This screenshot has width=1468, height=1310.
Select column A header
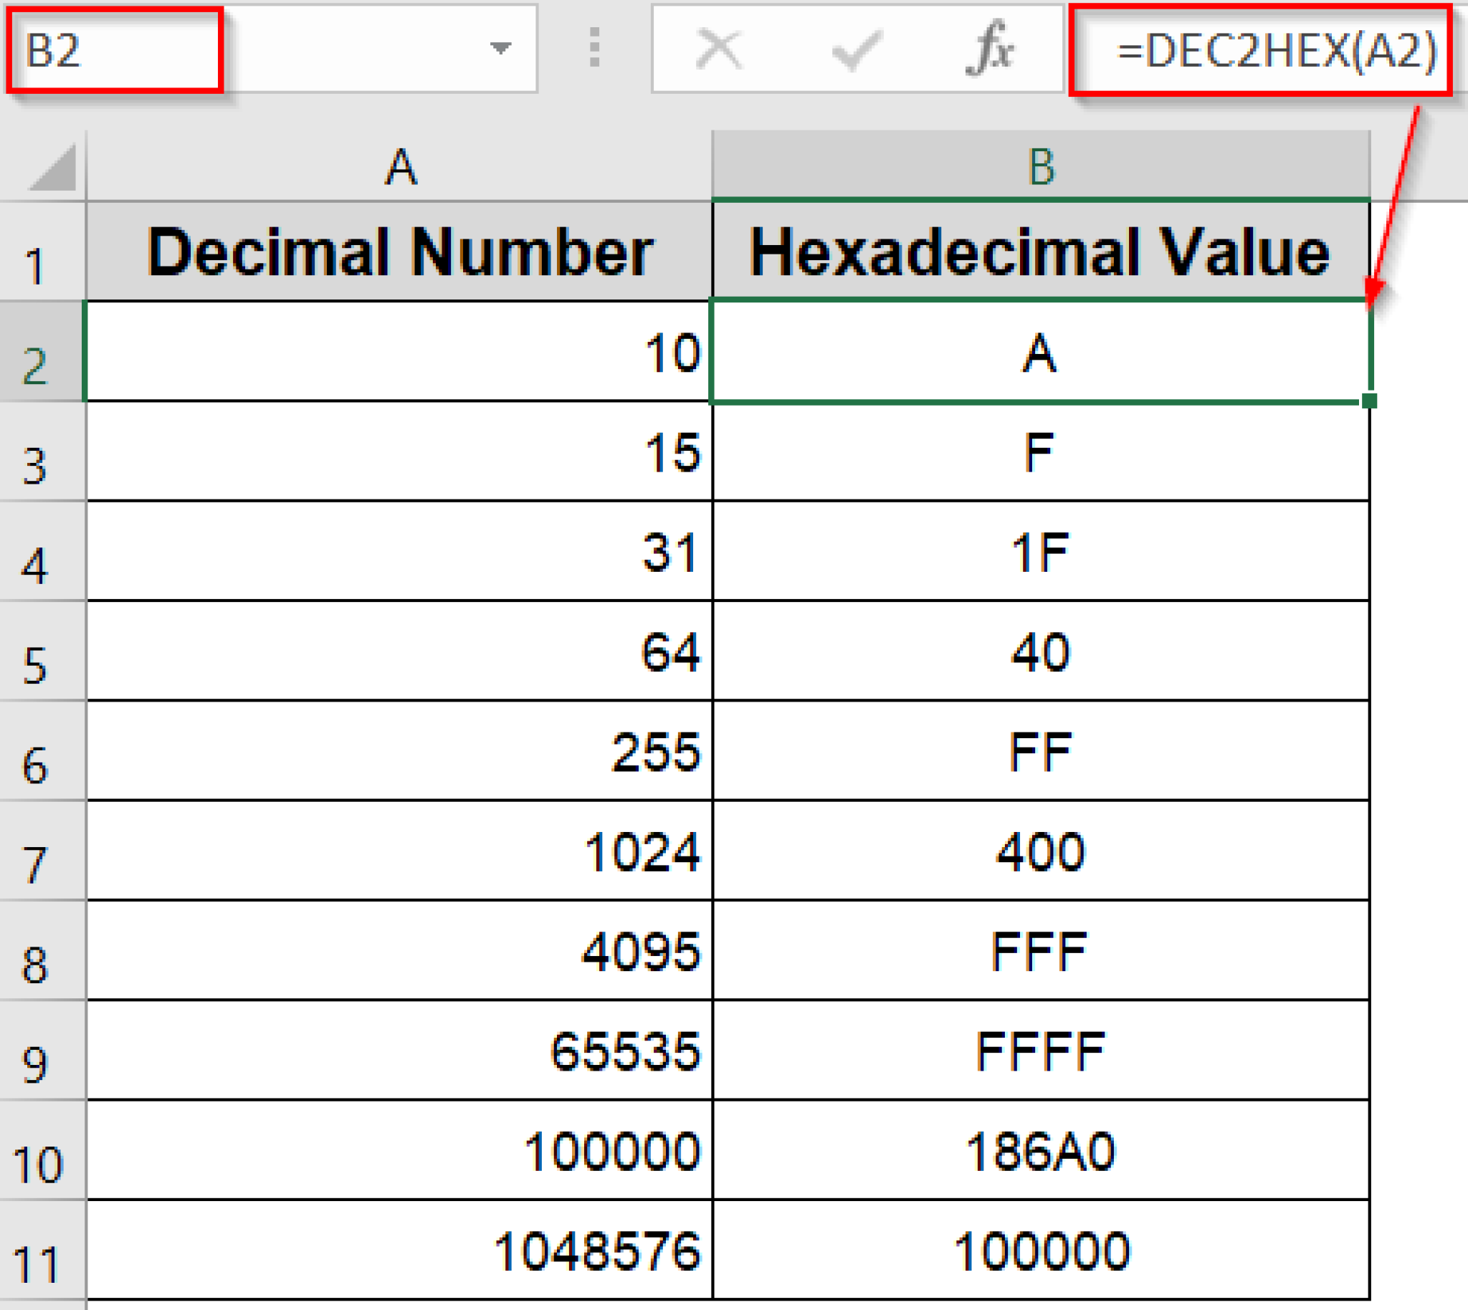(400, 167)
